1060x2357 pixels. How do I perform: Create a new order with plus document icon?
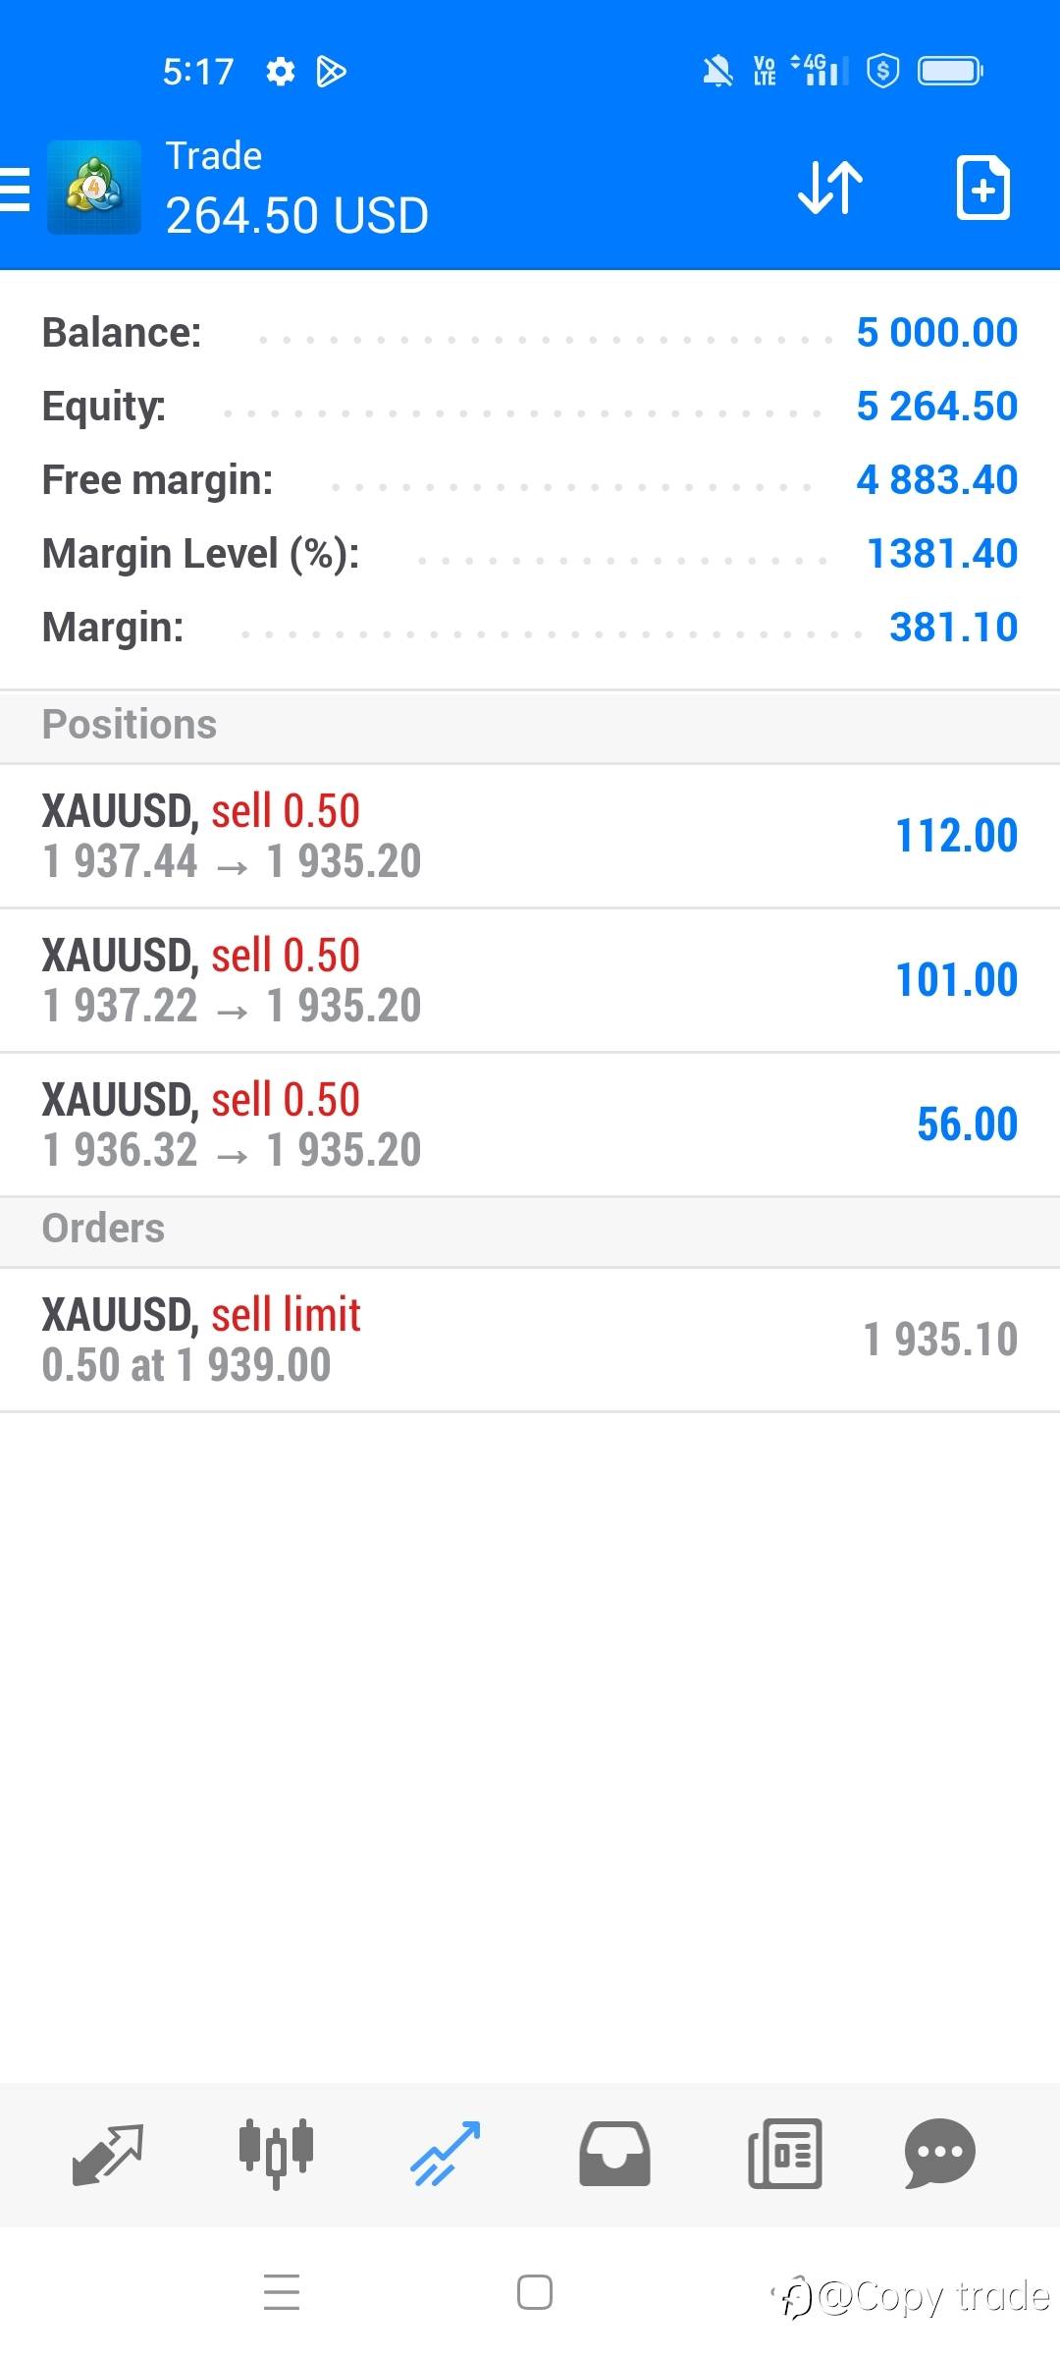(982, 187)
